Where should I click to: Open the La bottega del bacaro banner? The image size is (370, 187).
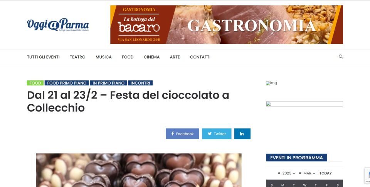(227, 25)
